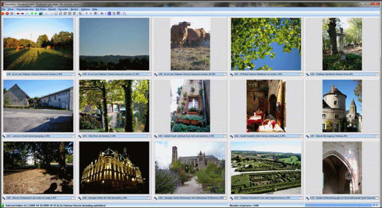
Task: Select the brown cows thumbnail
Action: pyautogui.click(x=190, y=44)
